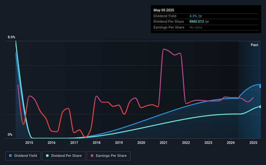This screenshot has height=165, width=266.
Task: Click the 2024 x-axis label
Action: click(x=231, y=143)
